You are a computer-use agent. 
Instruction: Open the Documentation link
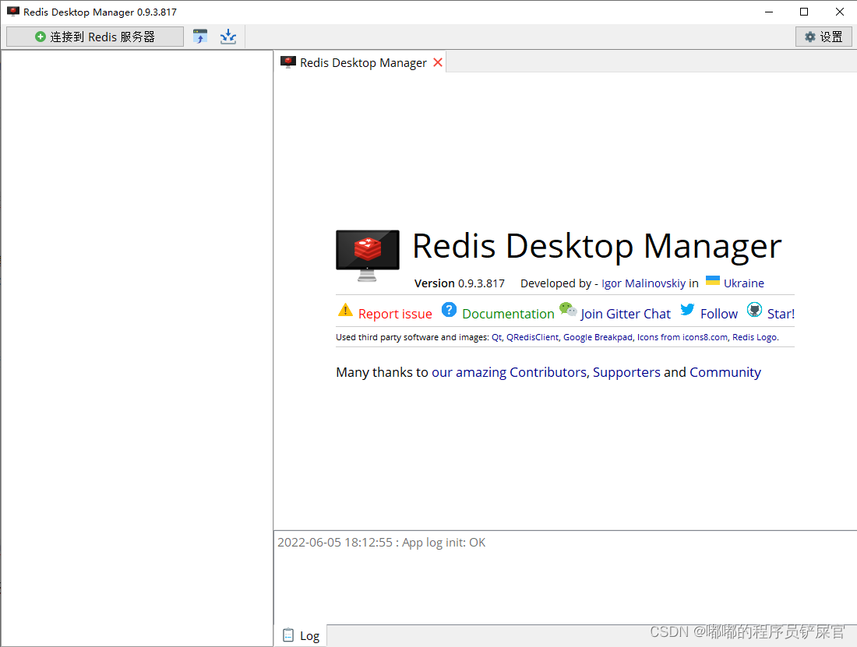point(508,314)
